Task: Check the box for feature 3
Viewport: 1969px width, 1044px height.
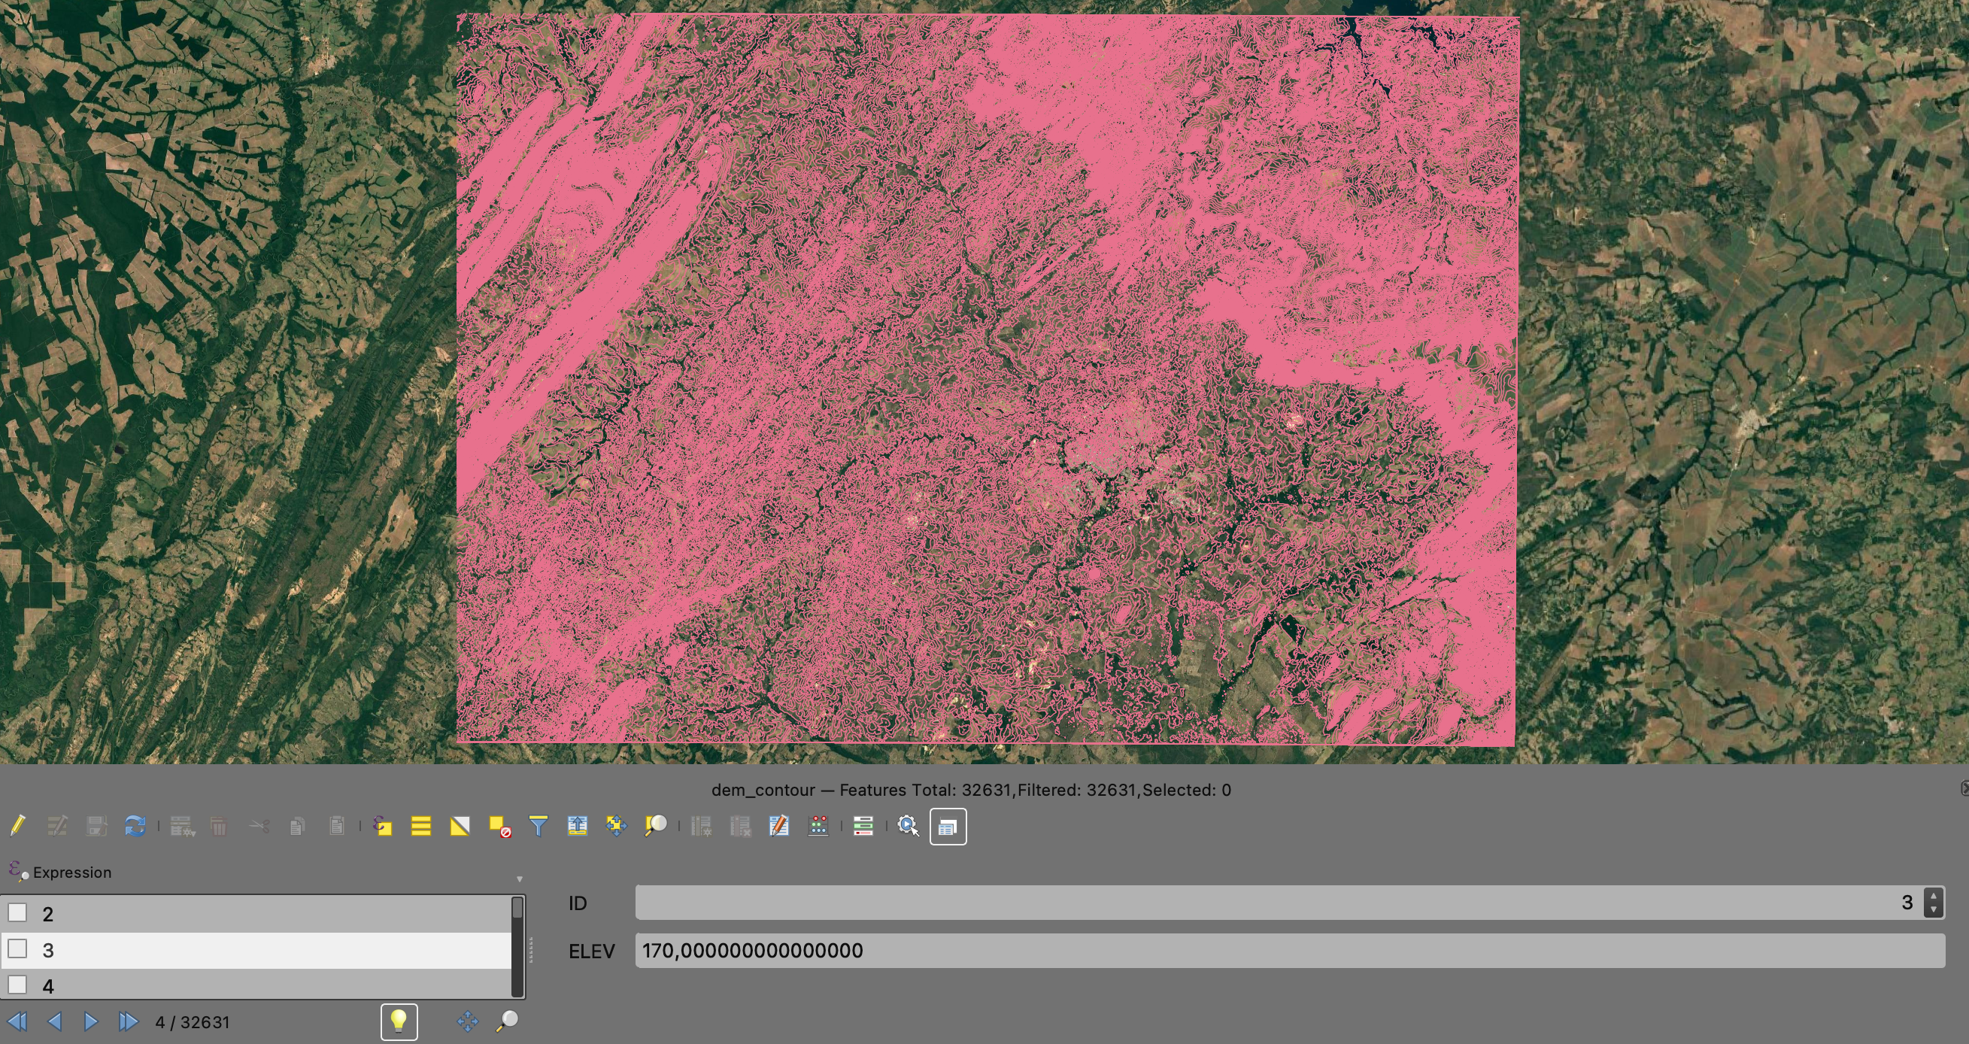Action: (x=17, y=949)
